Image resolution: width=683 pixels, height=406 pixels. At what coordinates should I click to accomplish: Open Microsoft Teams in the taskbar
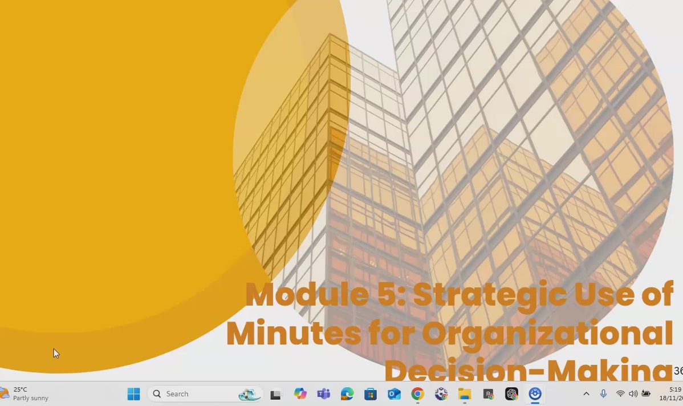point(324,394)
